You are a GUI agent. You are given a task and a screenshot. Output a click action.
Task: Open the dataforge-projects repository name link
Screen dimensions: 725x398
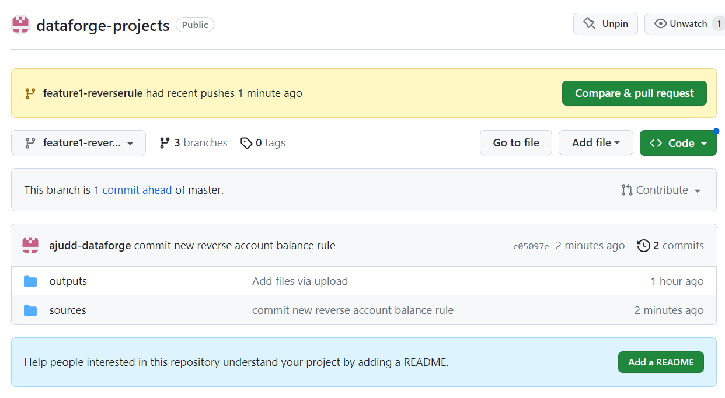coord(103,25)
